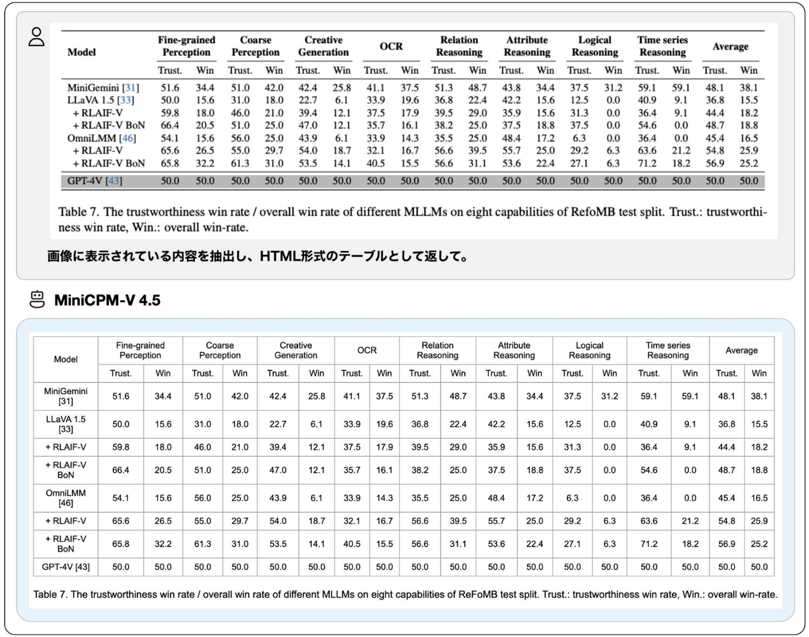Click the 31.2 cell in the response table

click(610, 396)
